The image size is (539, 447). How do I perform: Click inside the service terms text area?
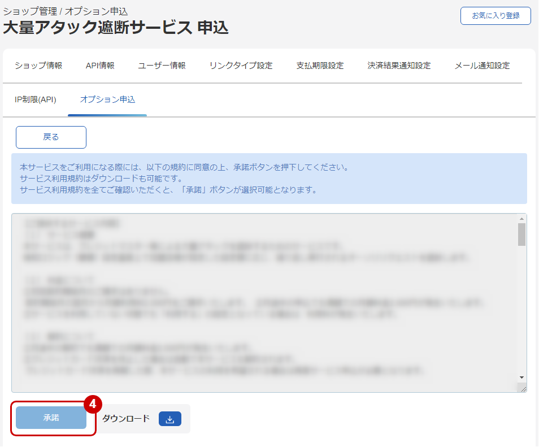coord(266,300)
